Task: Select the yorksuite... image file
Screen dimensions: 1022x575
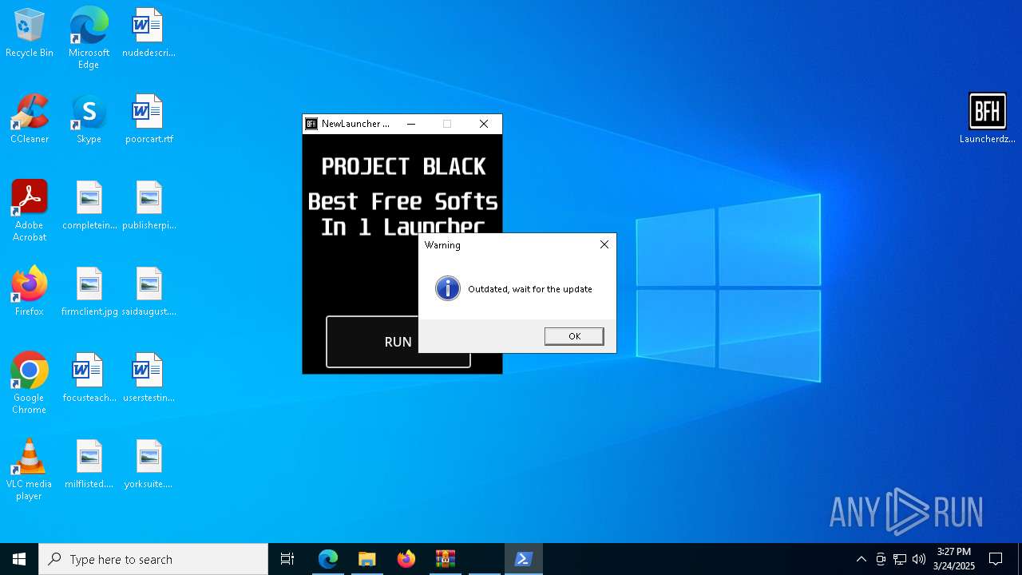Action: click(149, 465)
